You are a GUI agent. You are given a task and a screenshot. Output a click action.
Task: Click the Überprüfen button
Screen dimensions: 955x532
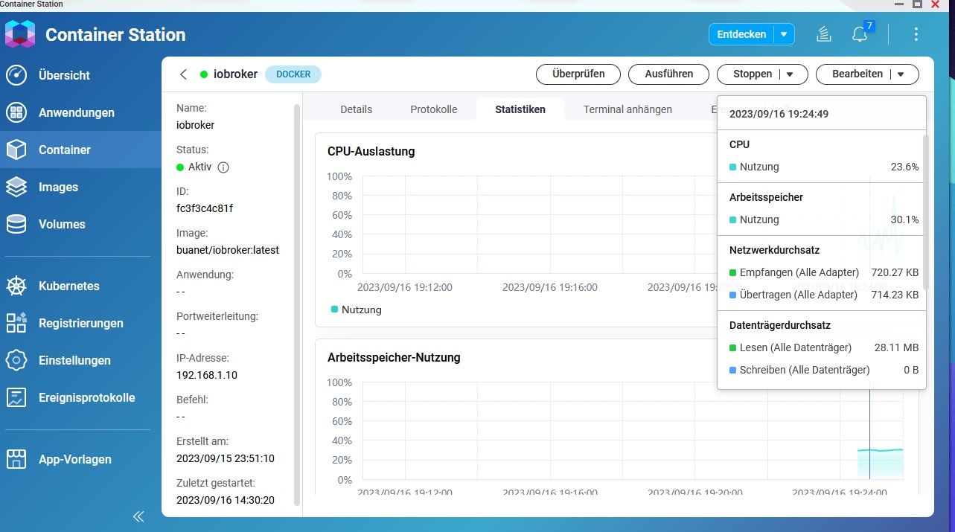tap(578, 74)
